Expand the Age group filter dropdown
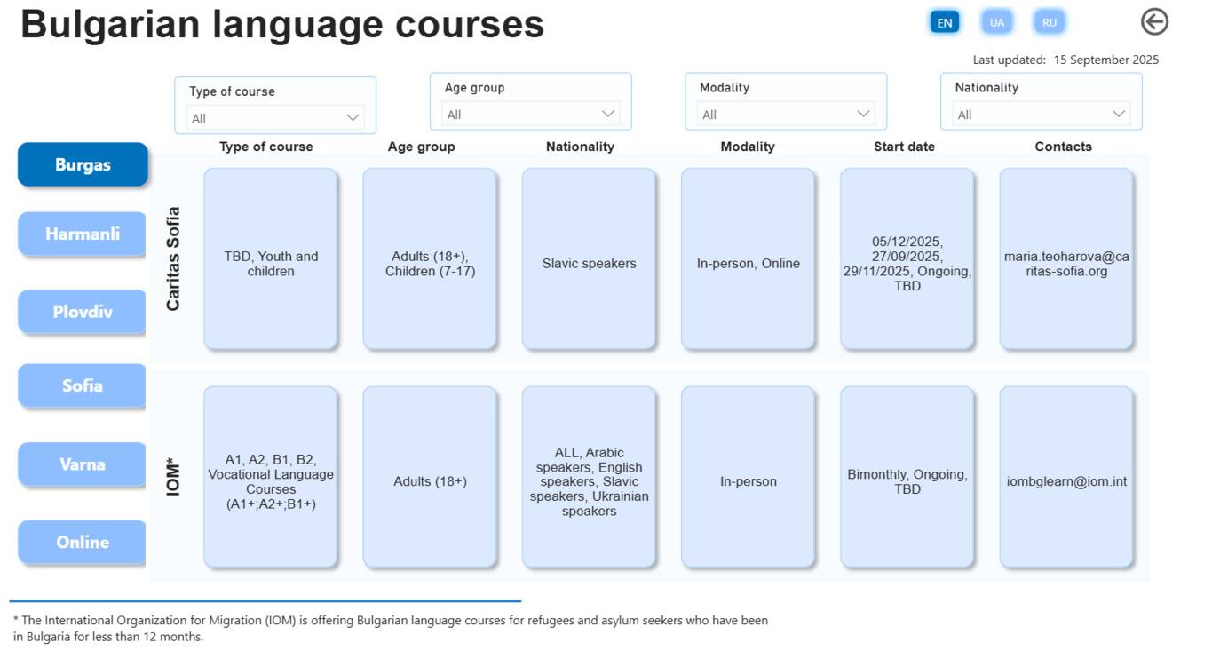Image resolution: width=1212 pixels, height=651 pixels. pos(530,115)
